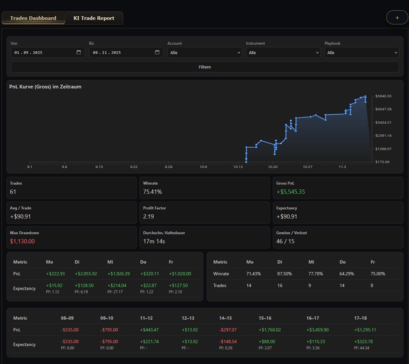Viewport: 409px width, 364px height.
Task: Expand the Playbook dropdown chevron
Action: pyautogui.click(x=395, y=52)
